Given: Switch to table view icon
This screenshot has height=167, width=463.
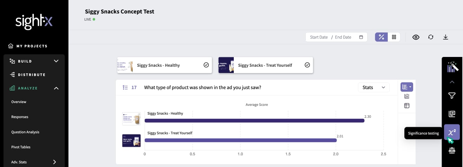Looking at the screenshot, I should point(407,106).
